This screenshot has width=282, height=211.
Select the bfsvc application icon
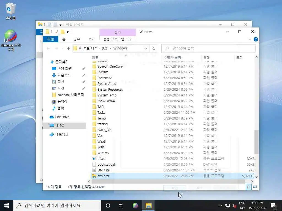tap(94, 159)
